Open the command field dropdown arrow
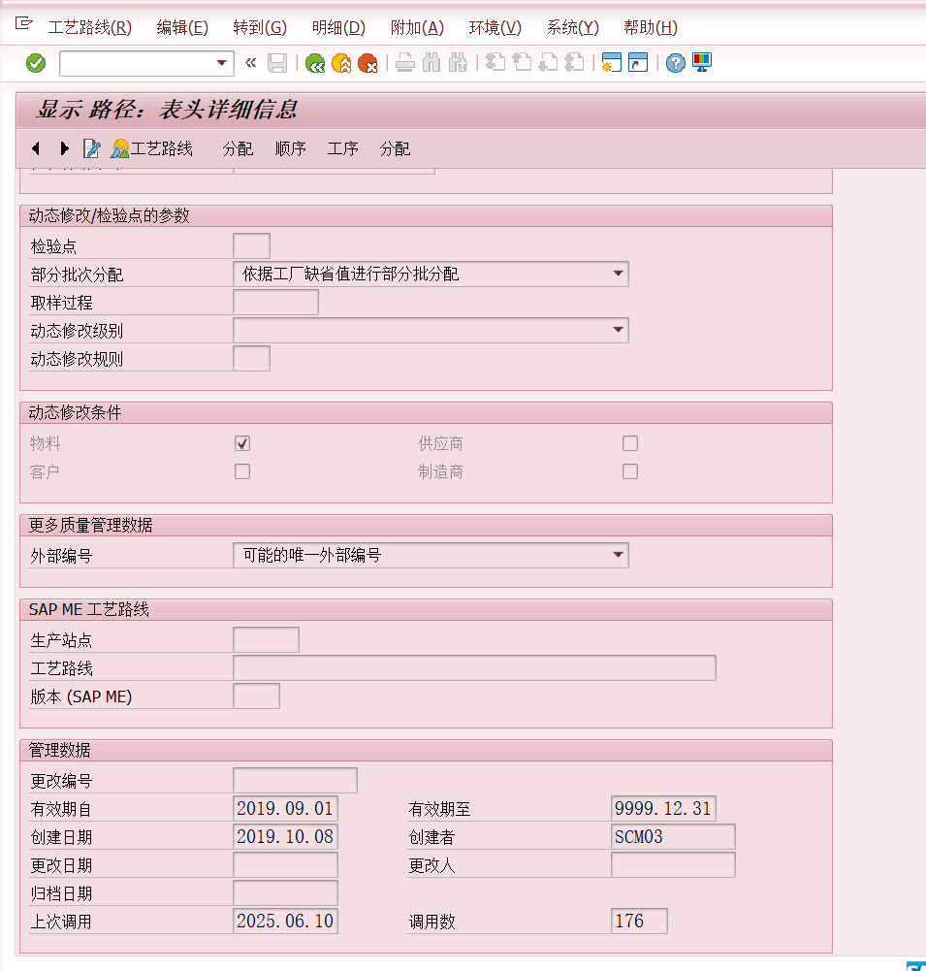926x971 pixels. point(221,63)
